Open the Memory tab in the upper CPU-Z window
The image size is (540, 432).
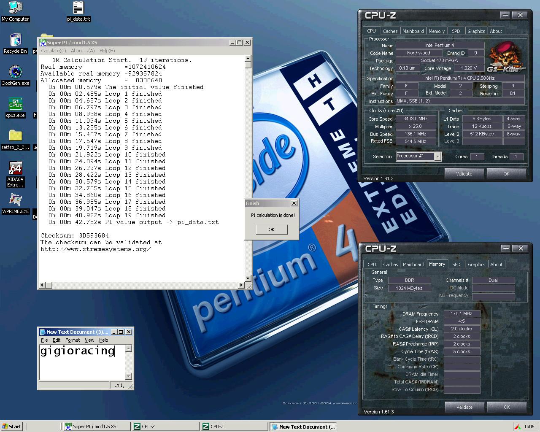pyautogui.click(x=436, y=31)
